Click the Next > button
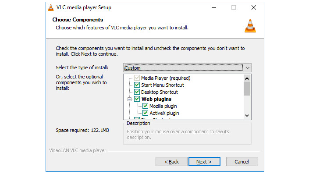Image resolution: width=309 pixels, height=174 pixels. [x=204, y=162]
